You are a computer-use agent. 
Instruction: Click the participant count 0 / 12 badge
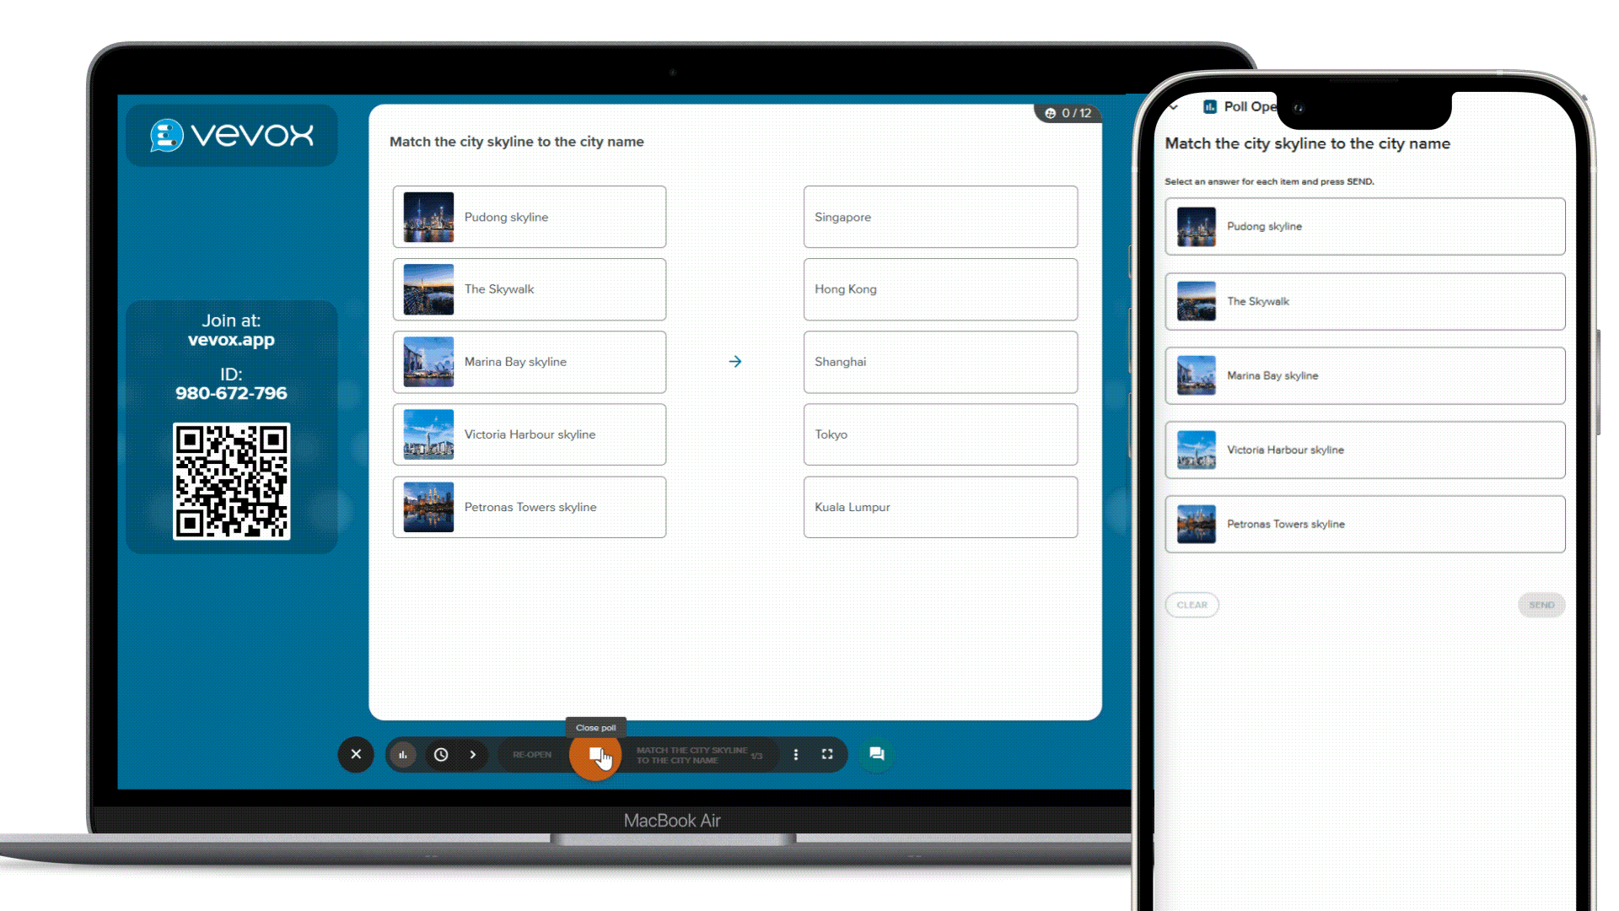pos(1068,113)
